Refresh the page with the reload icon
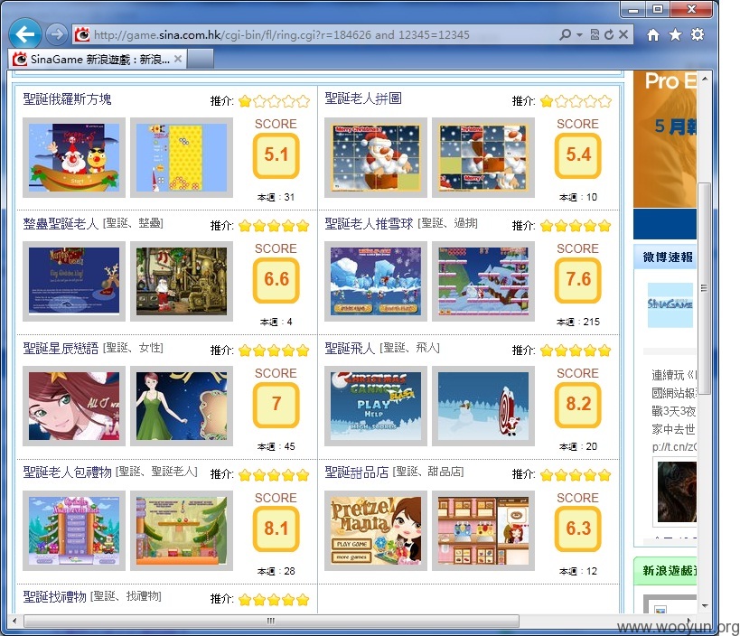 609,34
